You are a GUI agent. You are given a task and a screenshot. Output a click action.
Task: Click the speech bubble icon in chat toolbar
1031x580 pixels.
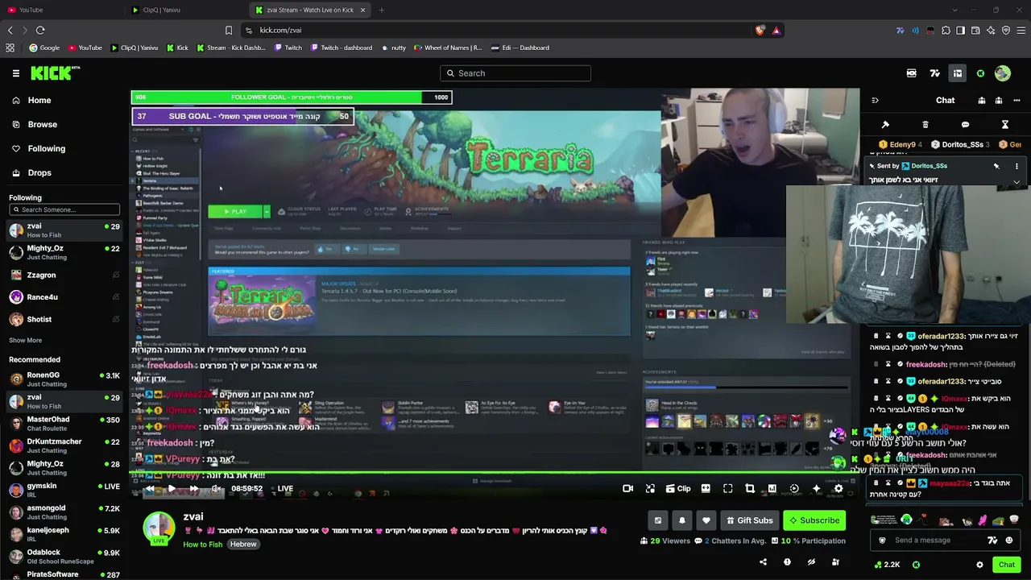tap(965, 125)
